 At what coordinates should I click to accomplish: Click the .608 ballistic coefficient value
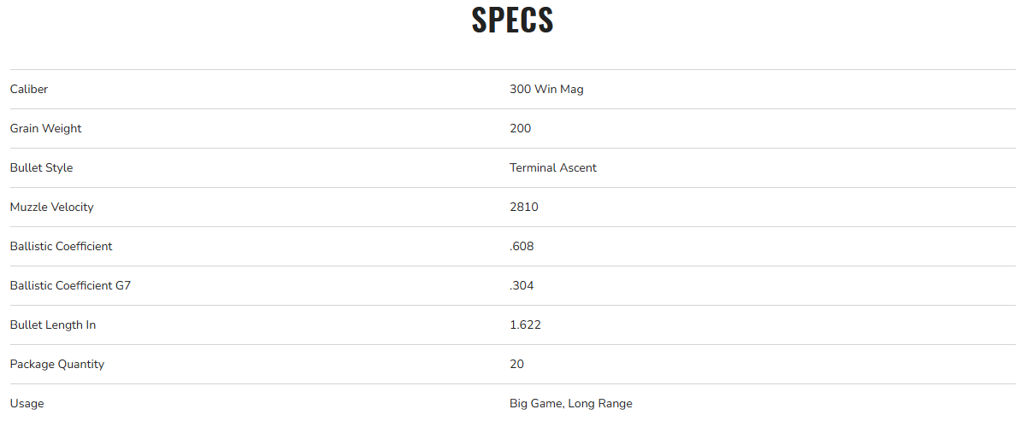522,246
